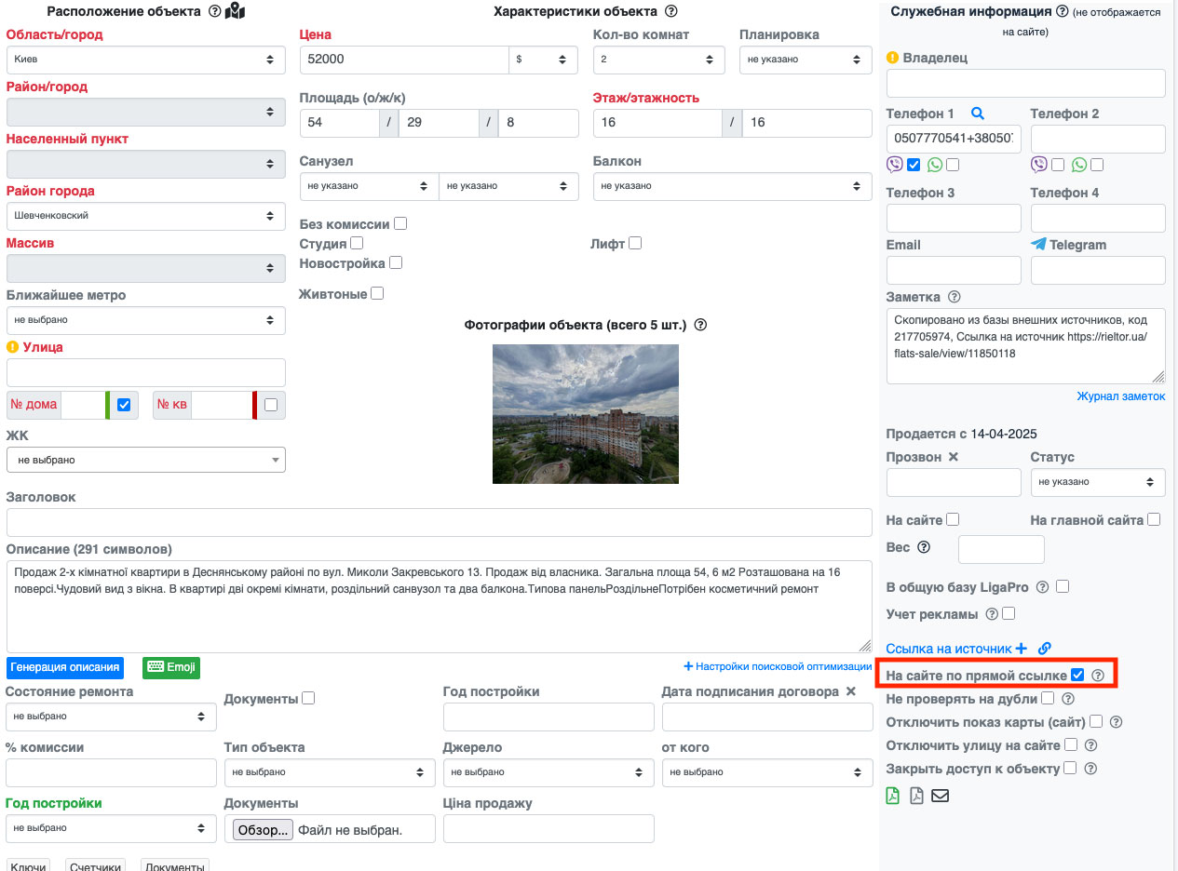Tick the Новостройка checkbox
The height and width of the screenshot is (871, 1178).
[x=396, y=262]
